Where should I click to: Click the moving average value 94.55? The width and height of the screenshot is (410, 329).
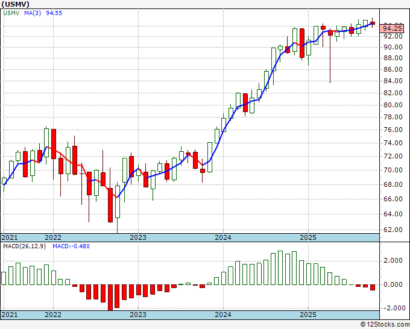[x=54, y=13]
